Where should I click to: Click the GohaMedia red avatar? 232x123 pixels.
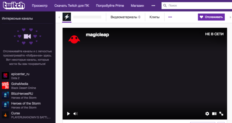pos(5,86)
